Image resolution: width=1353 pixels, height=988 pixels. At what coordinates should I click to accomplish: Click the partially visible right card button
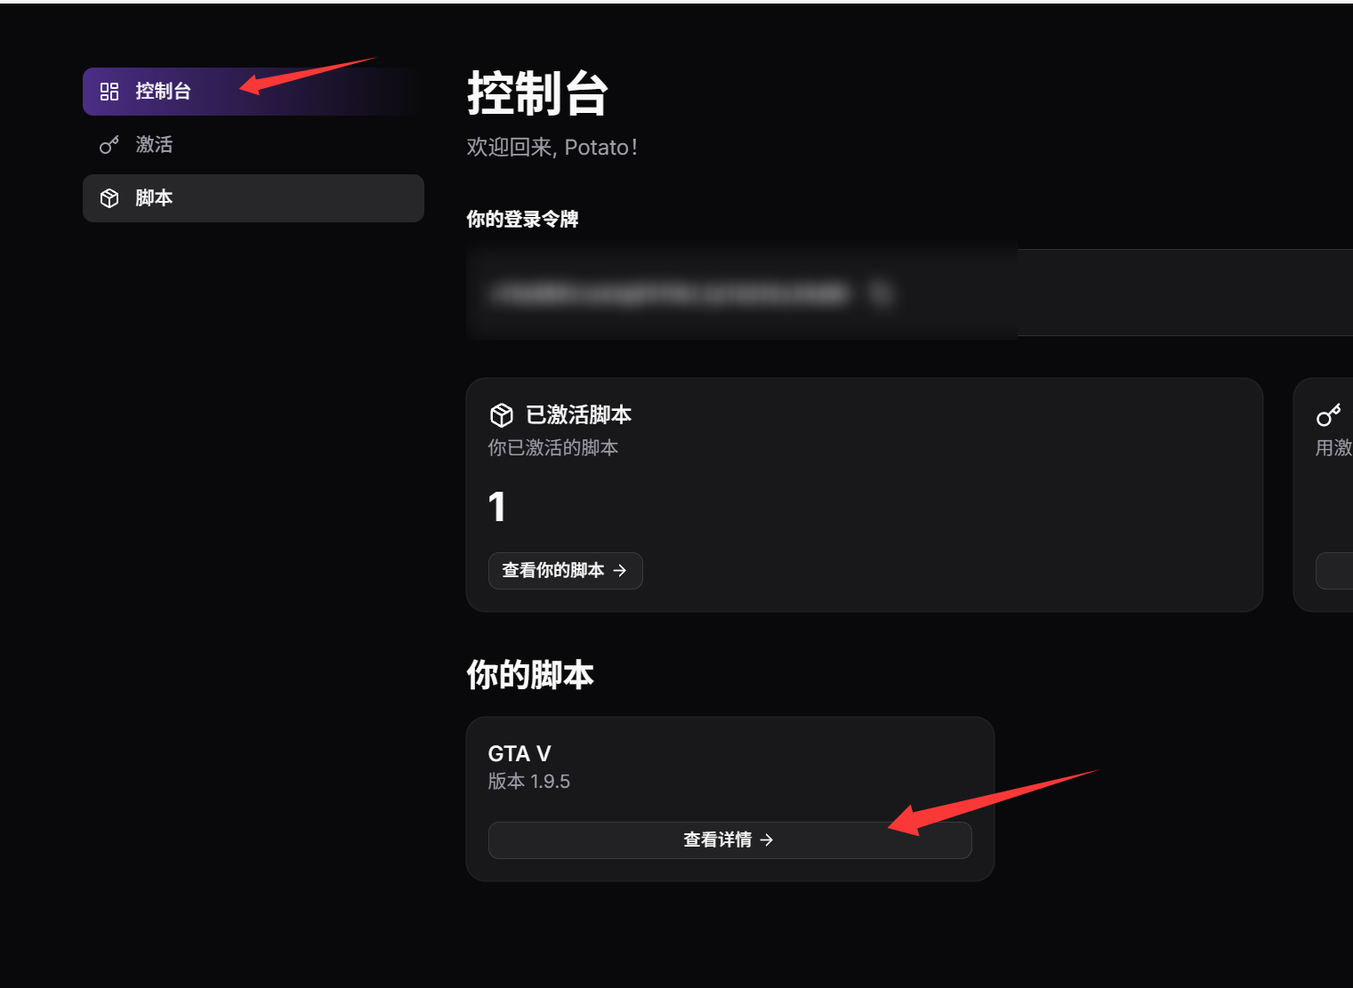1334,571
